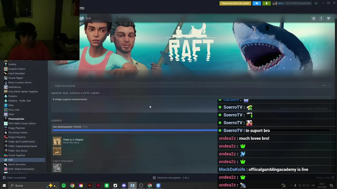The height and width of the screenshot is (189, 337).
Task: Open the ESP language indicator
Action: [313, 186]
